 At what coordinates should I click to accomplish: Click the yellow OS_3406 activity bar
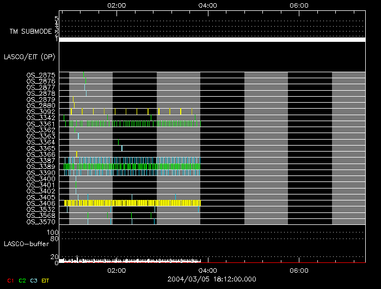pos(131,203)
